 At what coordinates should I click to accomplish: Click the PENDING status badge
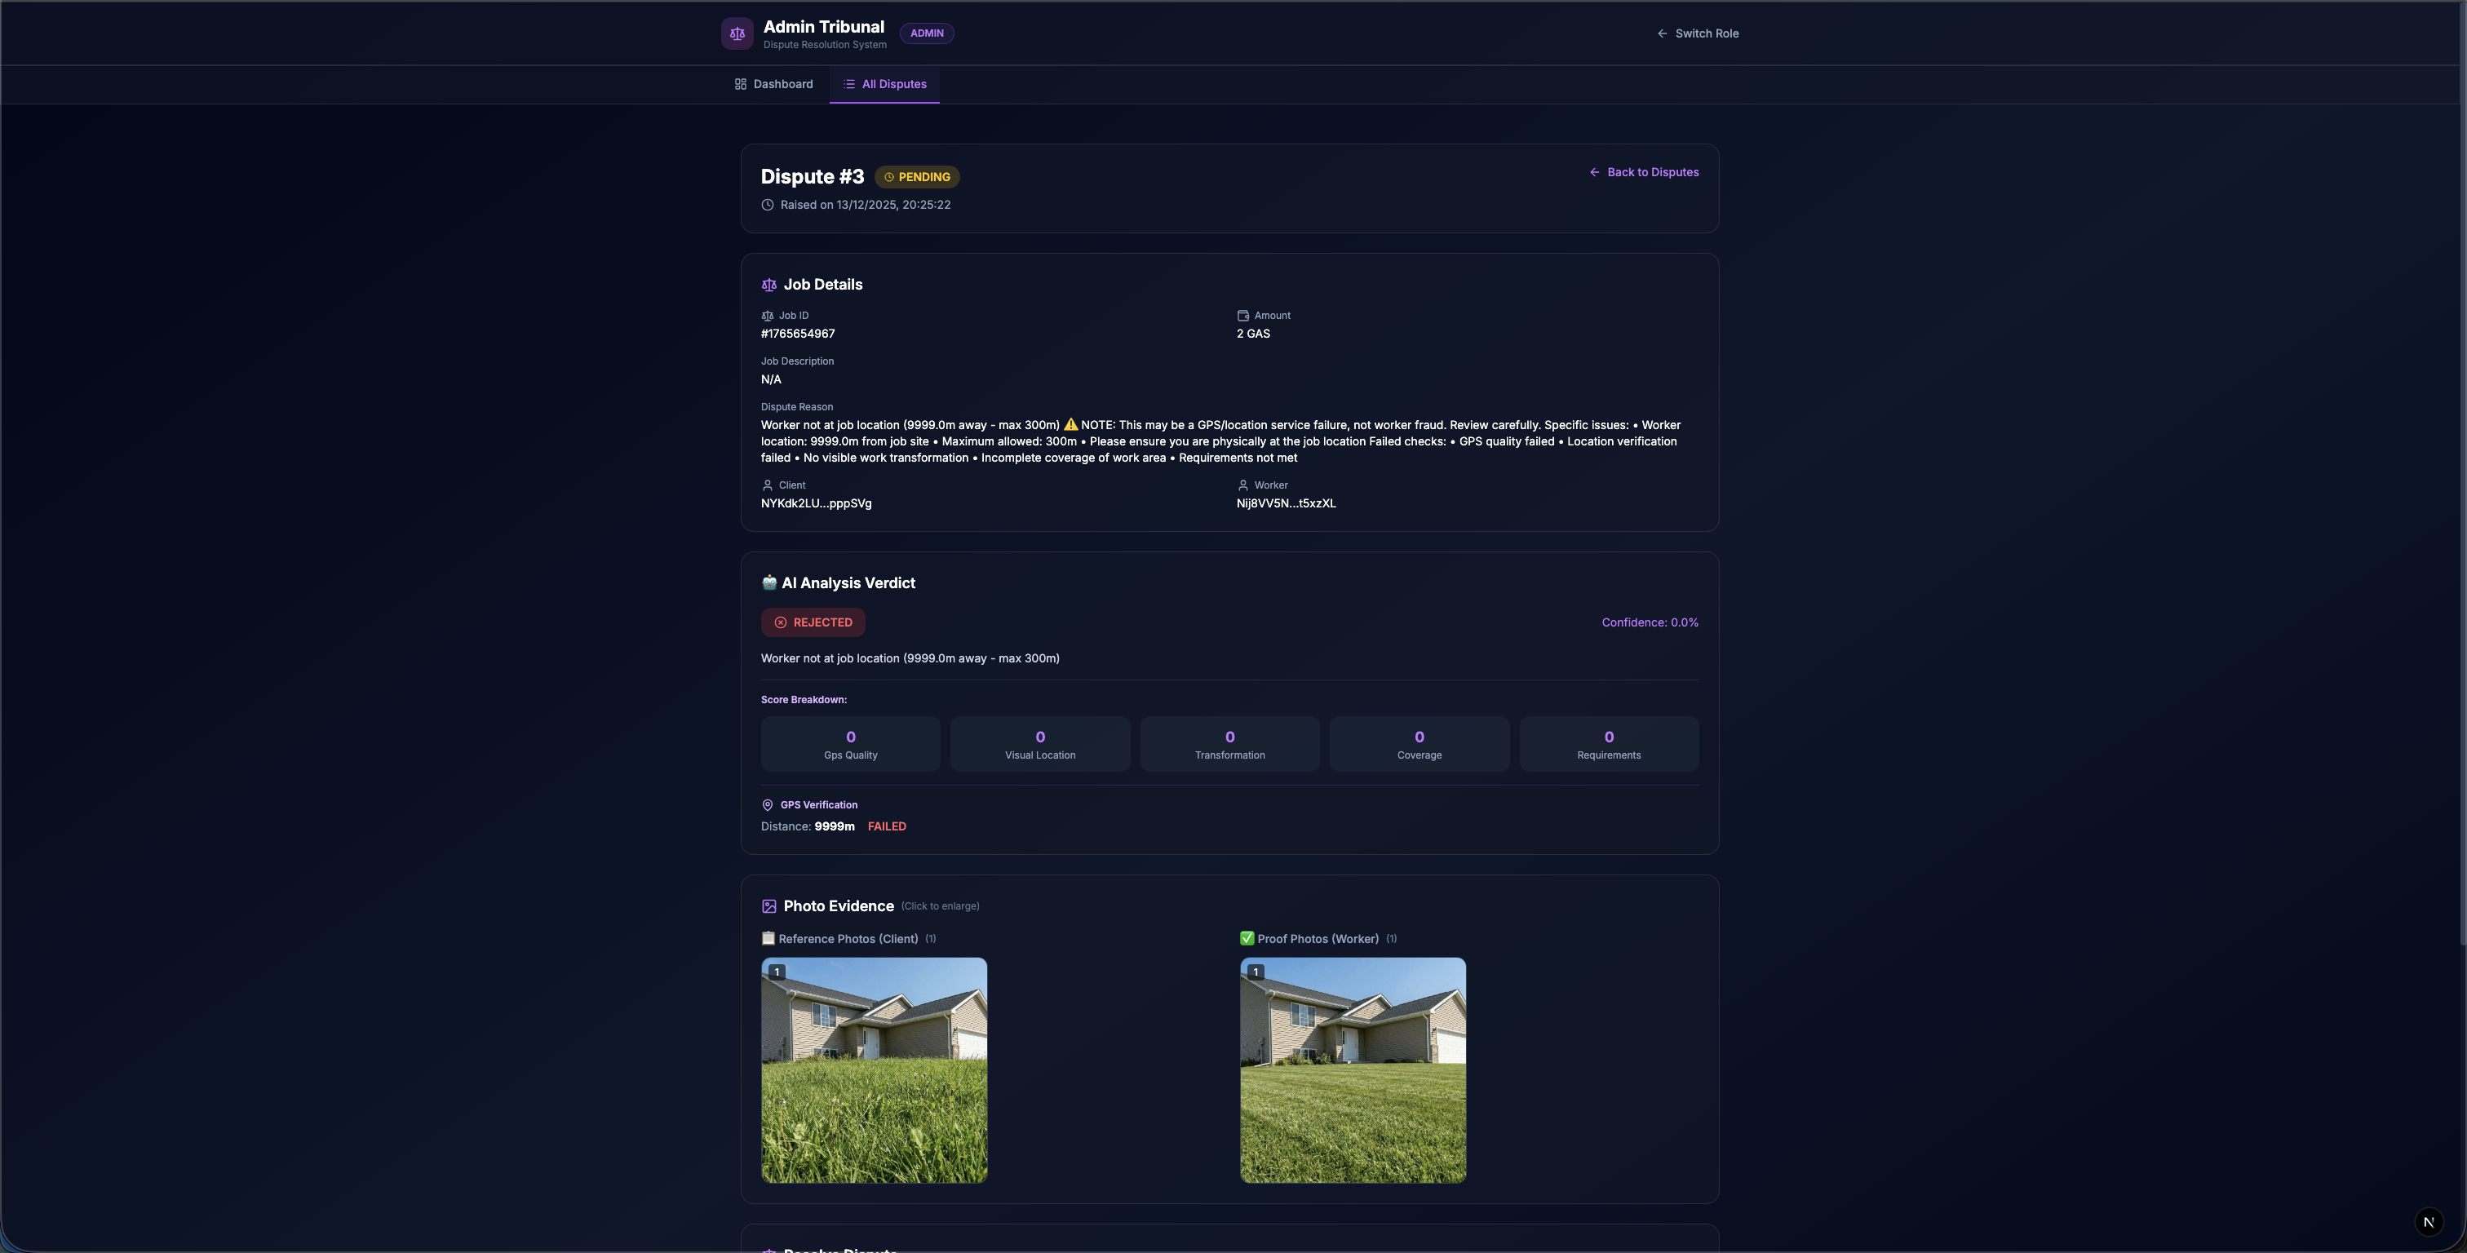pos(916,177)
